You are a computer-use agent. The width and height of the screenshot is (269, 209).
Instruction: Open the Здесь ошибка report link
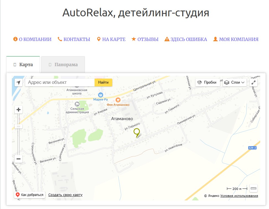pos(189,39)
